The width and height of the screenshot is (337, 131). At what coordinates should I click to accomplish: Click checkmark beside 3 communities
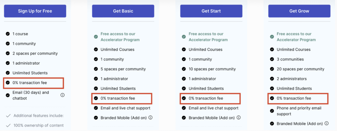272,59
